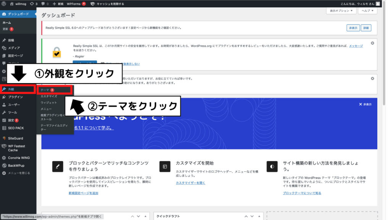Dismiss the second notice below SSL review
This screenshot has height=220, width=391.
point(372,79)
